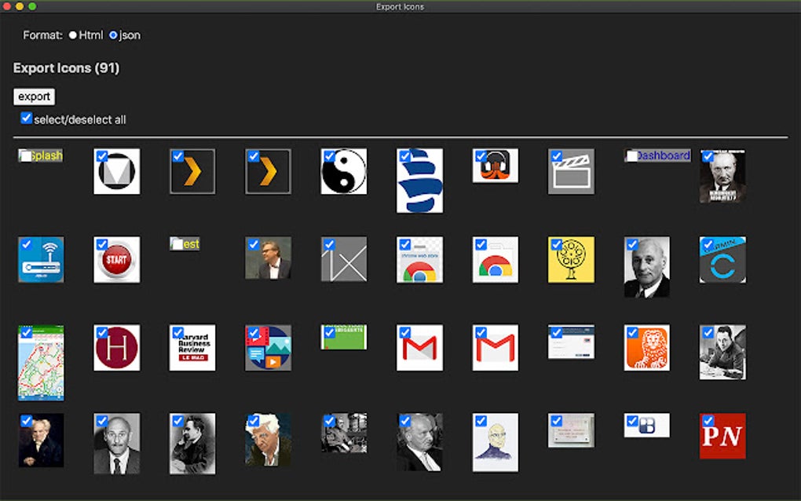Click the Gmail envelope icon
This screenshot has width=801, height=501.
pyautogui.click(x=419, y=349)
